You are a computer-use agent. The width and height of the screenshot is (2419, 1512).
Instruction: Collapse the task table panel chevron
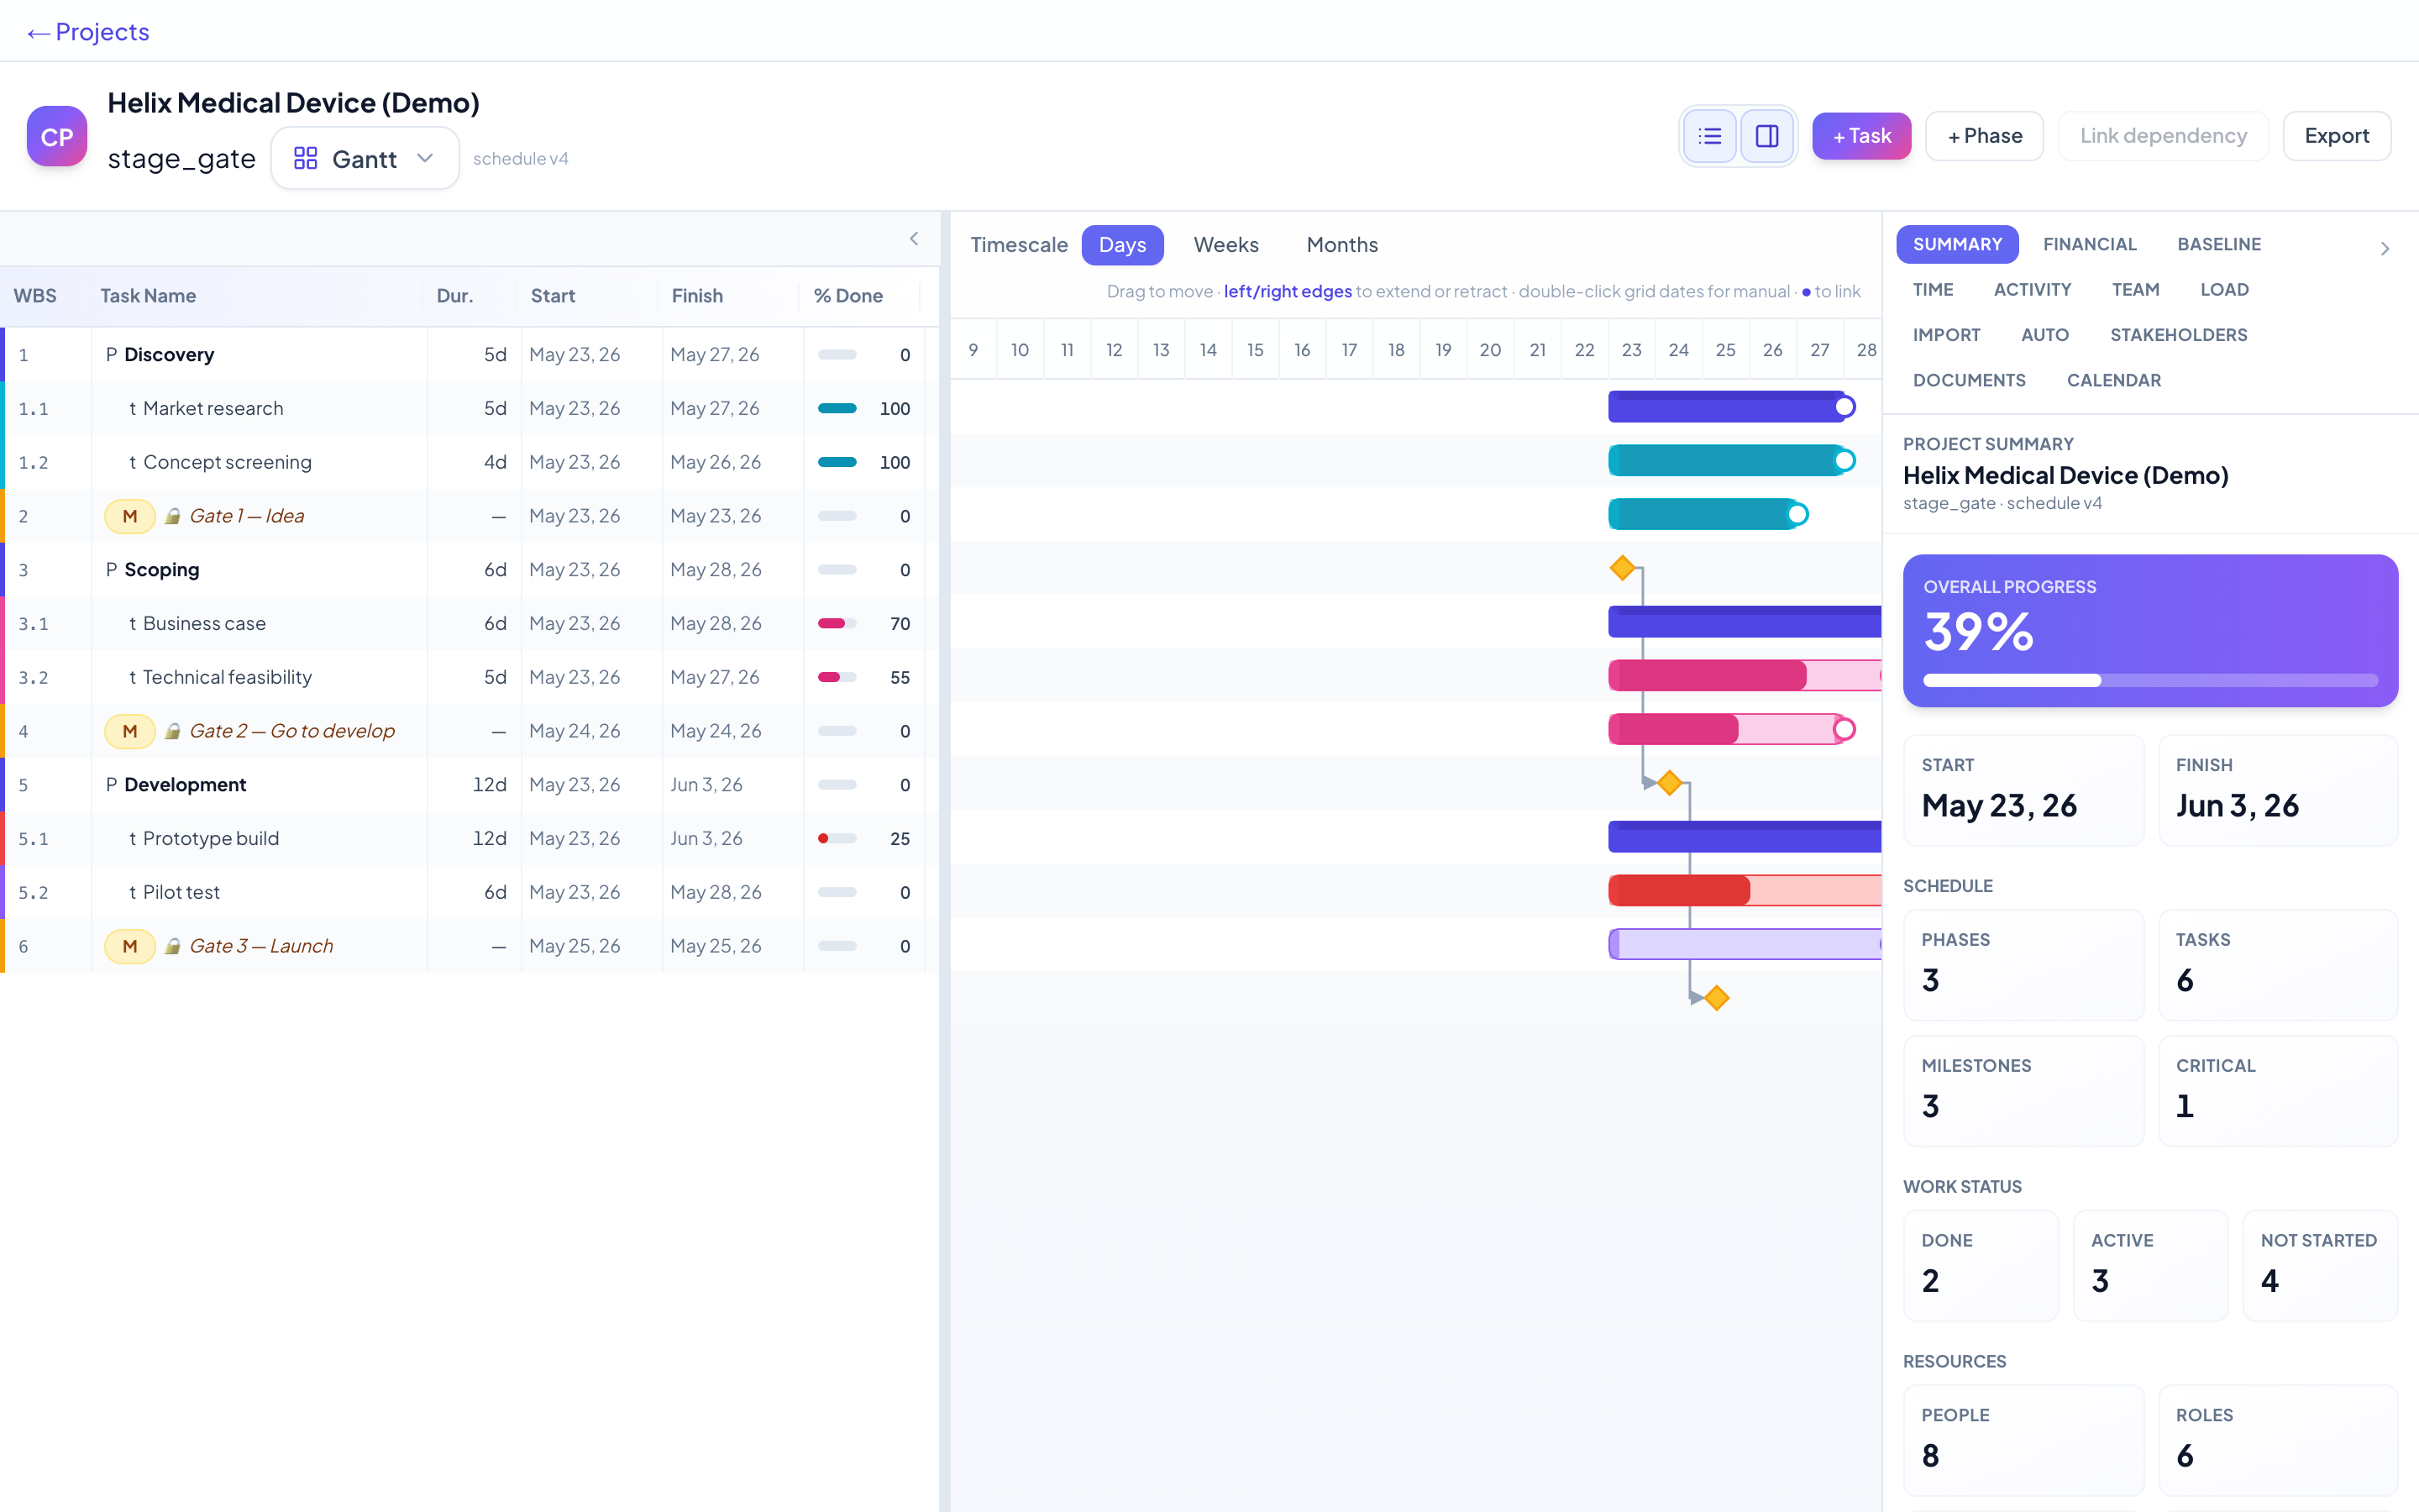pyautogui.click(x=914, y=239)
